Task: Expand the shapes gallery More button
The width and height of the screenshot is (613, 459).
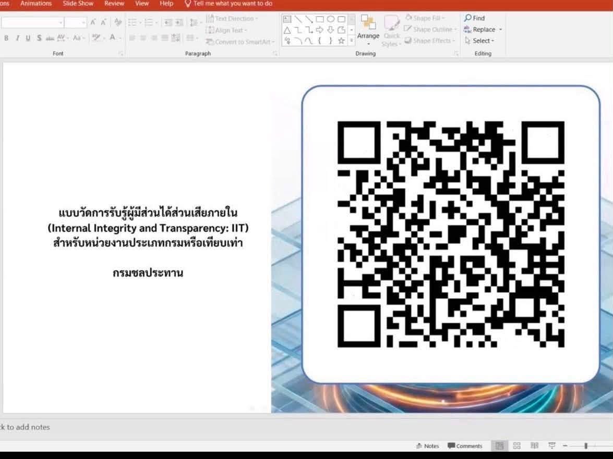Action: [352, 41]
